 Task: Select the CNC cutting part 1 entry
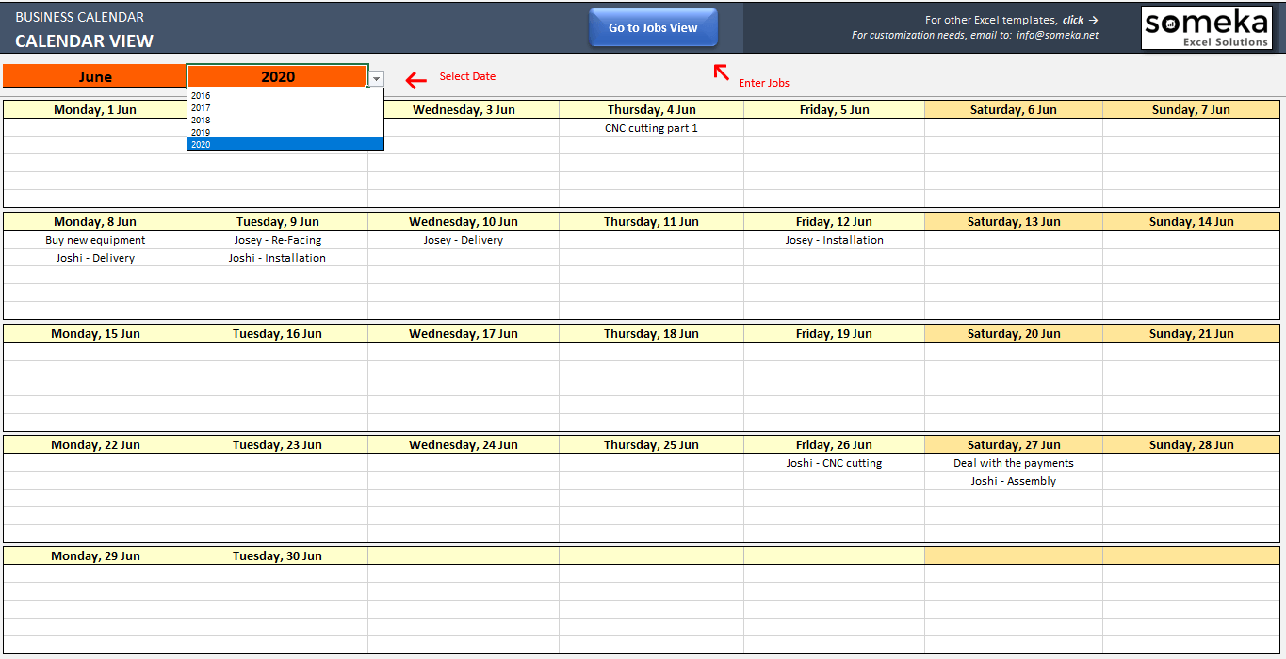651,128
